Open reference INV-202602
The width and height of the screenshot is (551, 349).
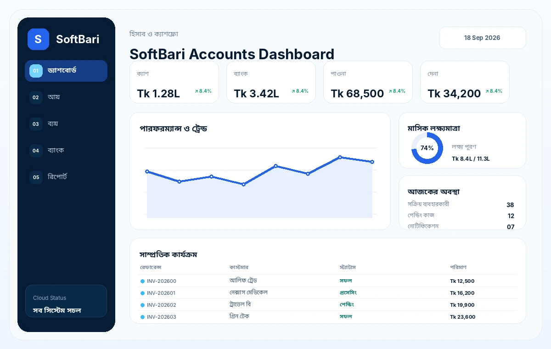tap(162, 305)
